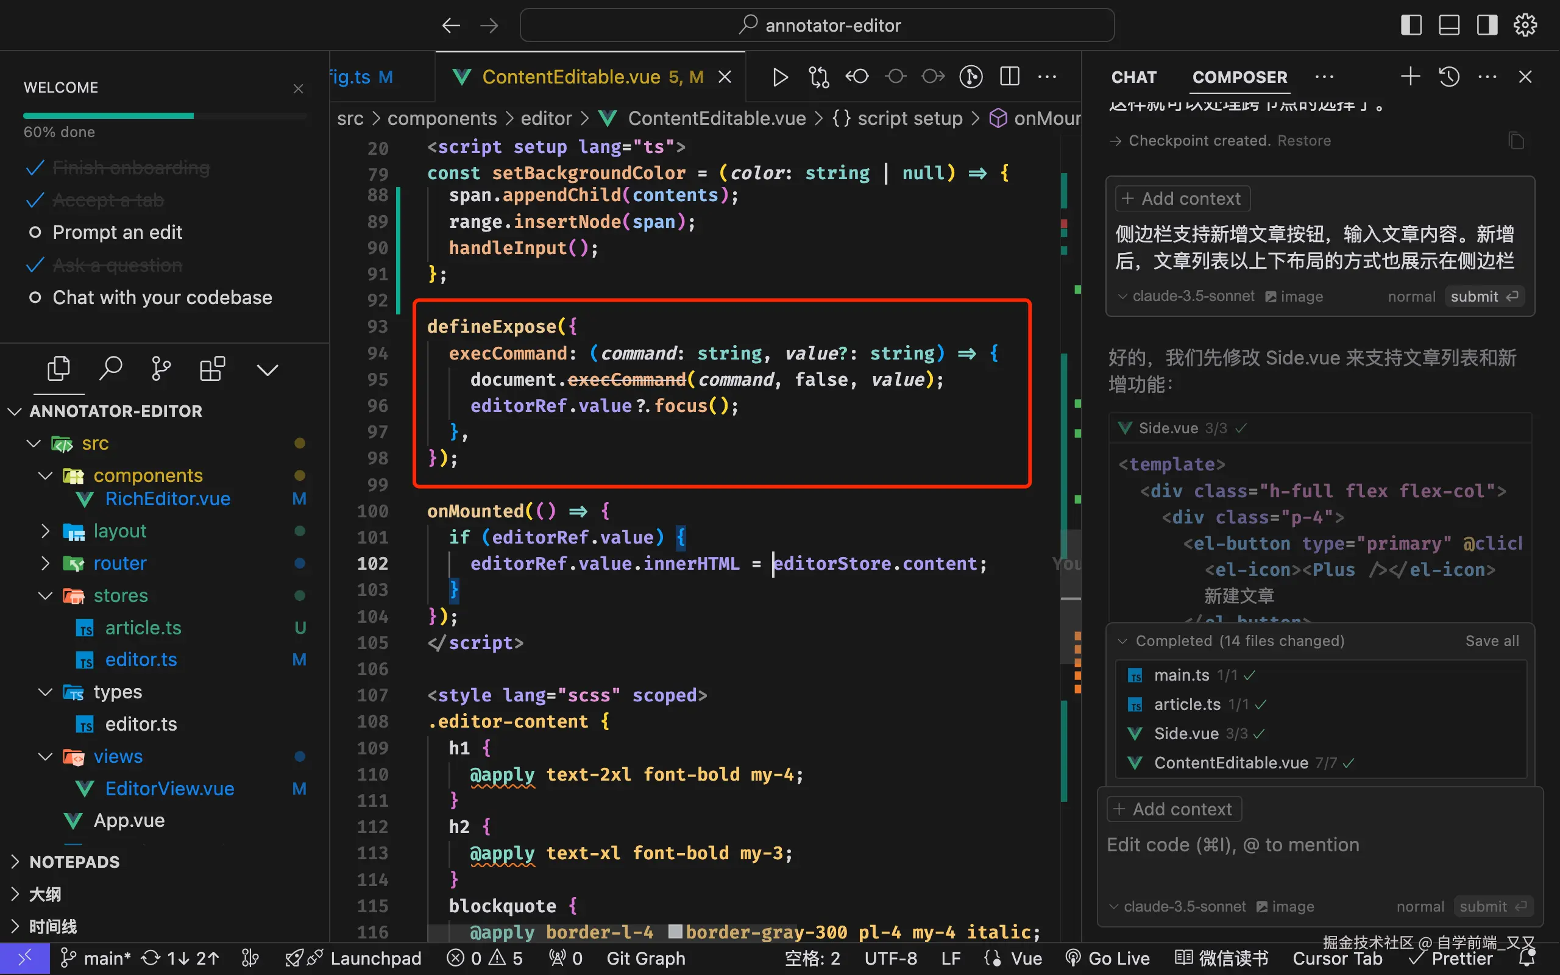The height and width of the screenshot is (975, 1560).
Task: Open the Extensions view icon
Action: 212,369
